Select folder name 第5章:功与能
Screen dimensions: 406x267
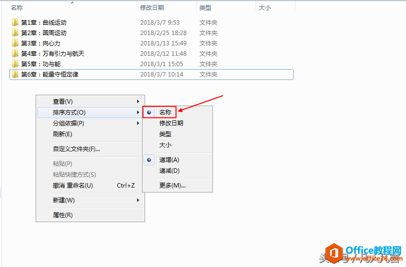pyautogui.click(x=41, y=64)
